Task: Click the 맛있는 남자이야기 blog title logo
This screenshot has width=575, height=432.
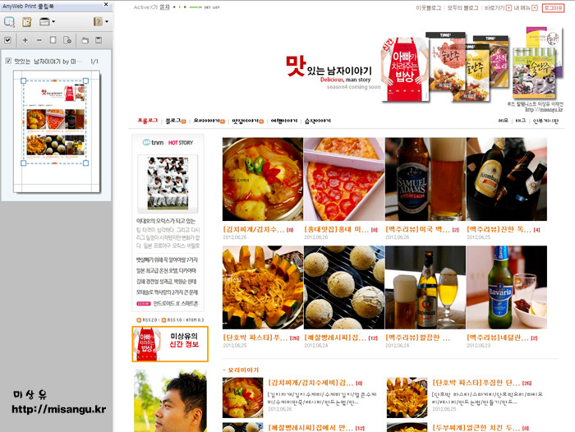Action: [329, 68]
